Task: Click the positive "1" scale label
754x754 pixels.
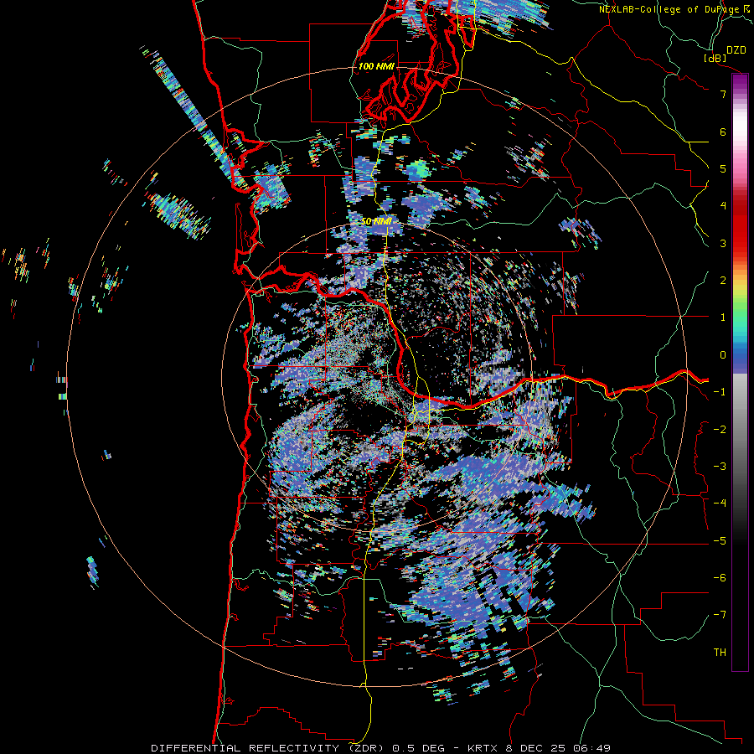Action: [723, 318]
